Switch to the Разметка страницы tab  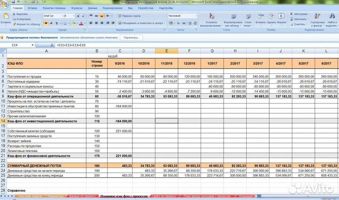click(x=55, y=8)
